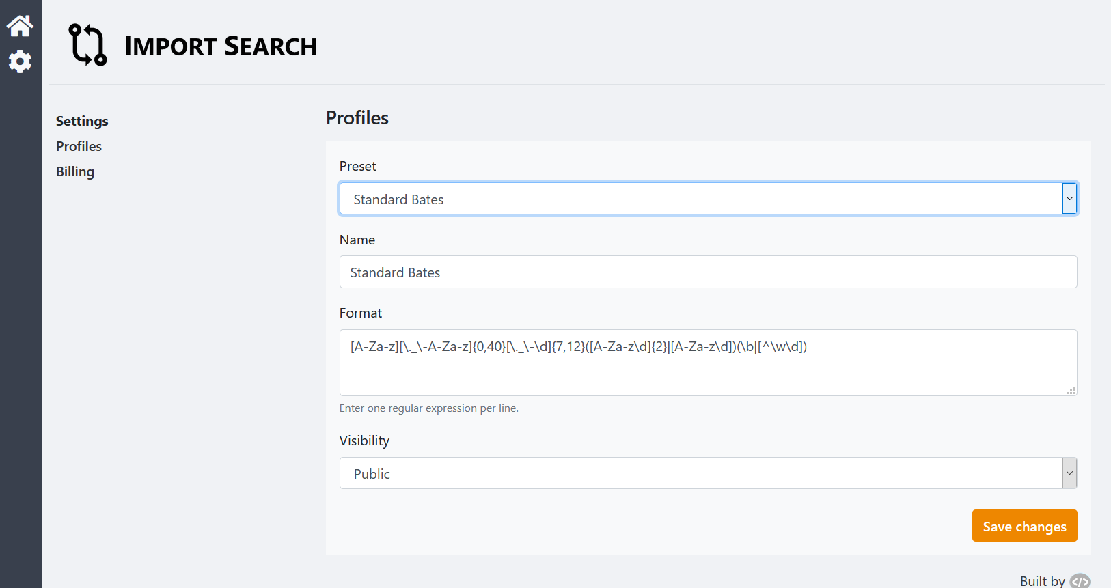Expand the Preset dropdown arrow
Image resolution: width=1111 pixels, height=588 pixels.
1069,199
